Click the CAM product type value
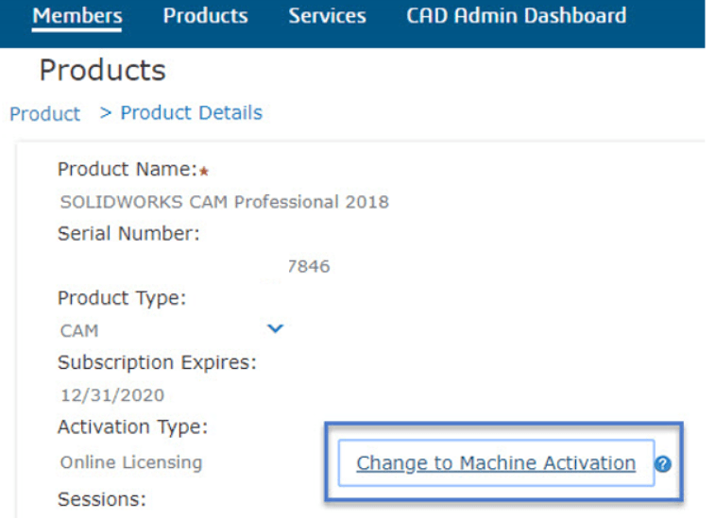 point(79,331)
